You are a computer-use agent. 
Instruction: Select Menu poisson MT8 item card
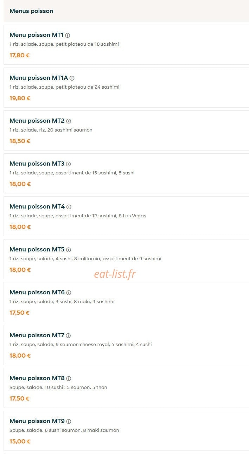126,388
